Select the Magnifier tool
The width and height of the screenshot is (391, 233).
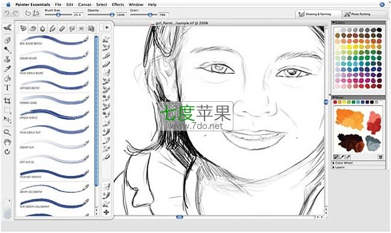7,132
